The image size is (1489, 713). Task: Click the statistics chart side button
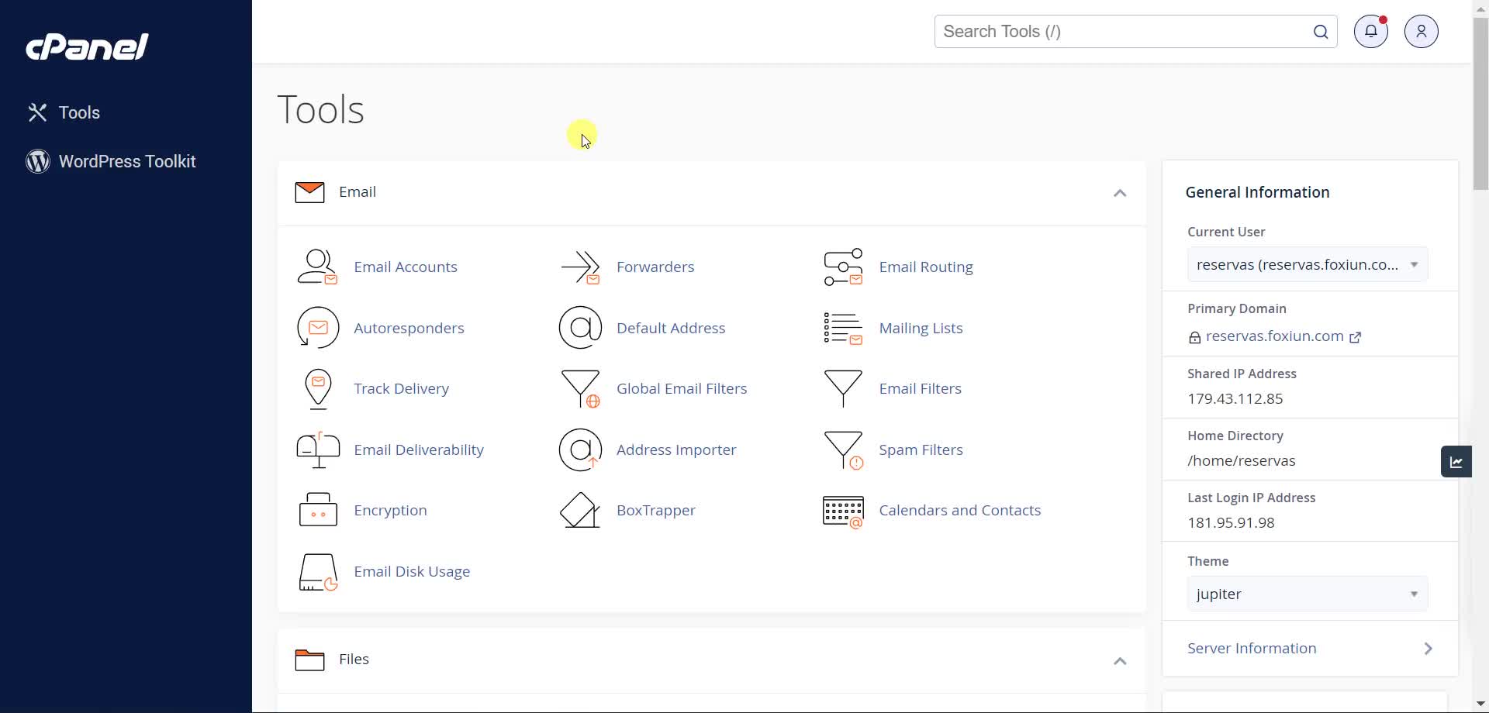click(1456, 462)
